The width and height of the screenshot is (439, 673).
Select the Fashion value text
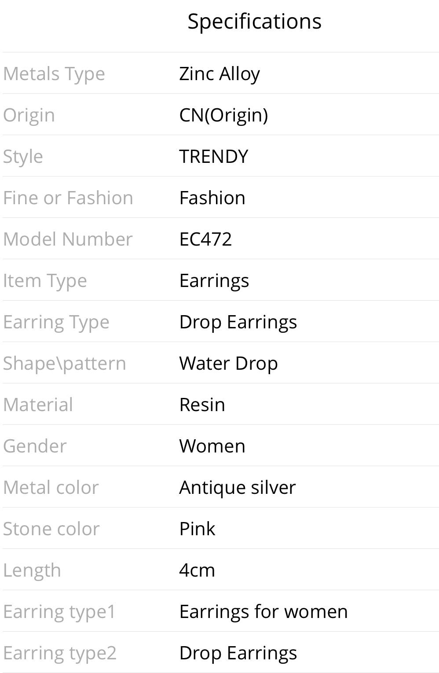212,198
